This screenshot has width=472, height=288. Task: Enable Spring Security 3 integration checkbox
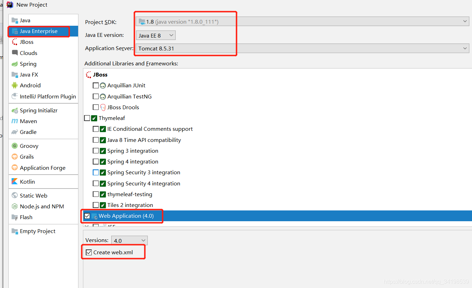click(96, 173)
